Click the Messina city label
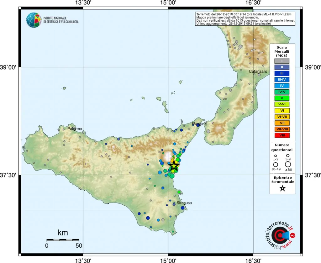 point(199,124)
